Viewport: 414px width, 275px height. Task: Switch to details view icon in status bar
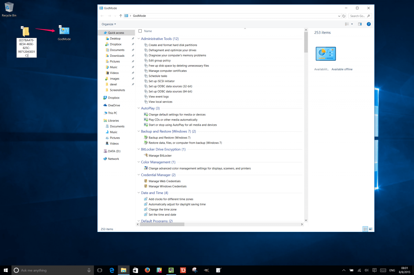click(365, 229)
